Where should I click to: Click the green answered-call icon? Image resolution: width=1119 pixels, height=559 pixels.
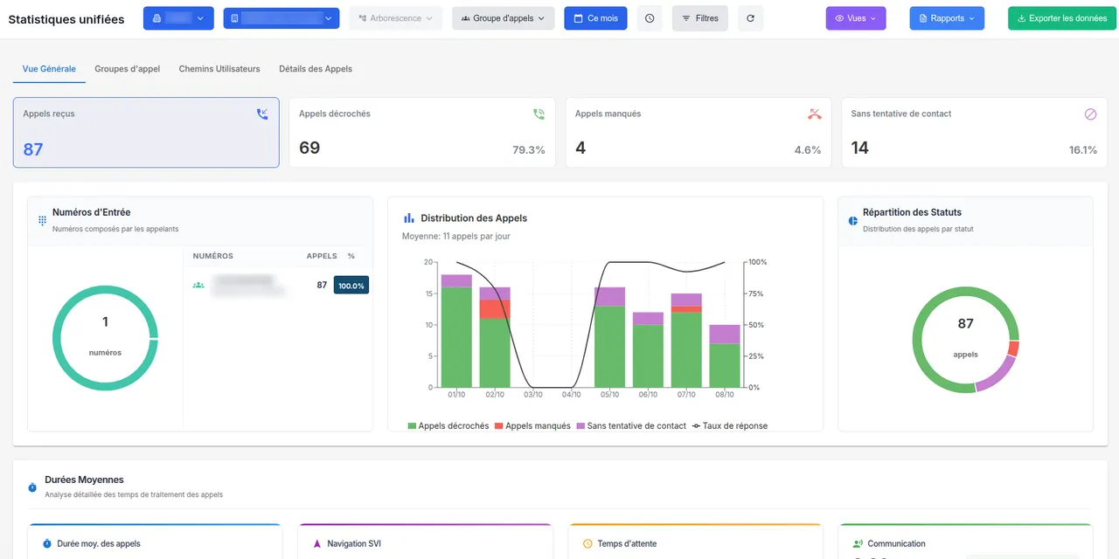539,114
